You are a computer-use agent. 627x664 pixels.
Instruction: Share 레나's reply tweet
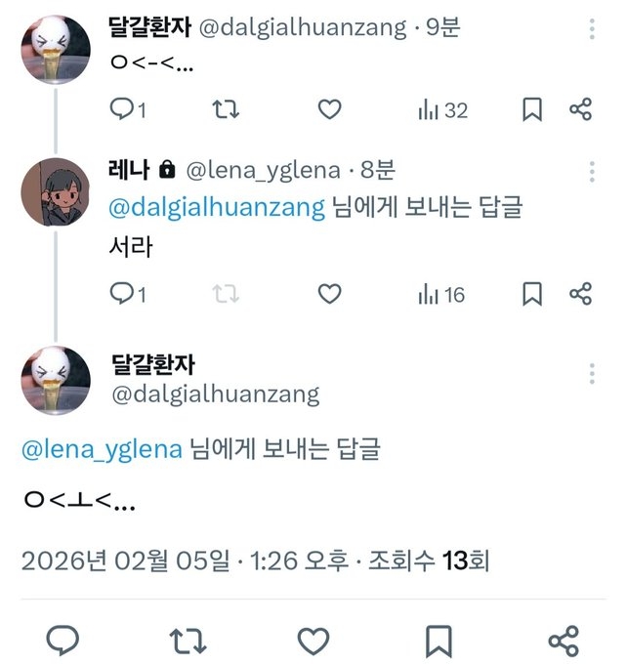[x=580, y=293]
